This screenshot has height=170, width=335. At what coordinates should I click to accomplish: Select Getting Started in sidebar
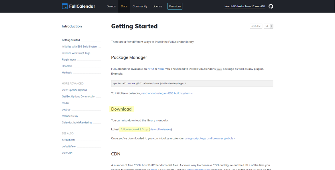(71, 40)
